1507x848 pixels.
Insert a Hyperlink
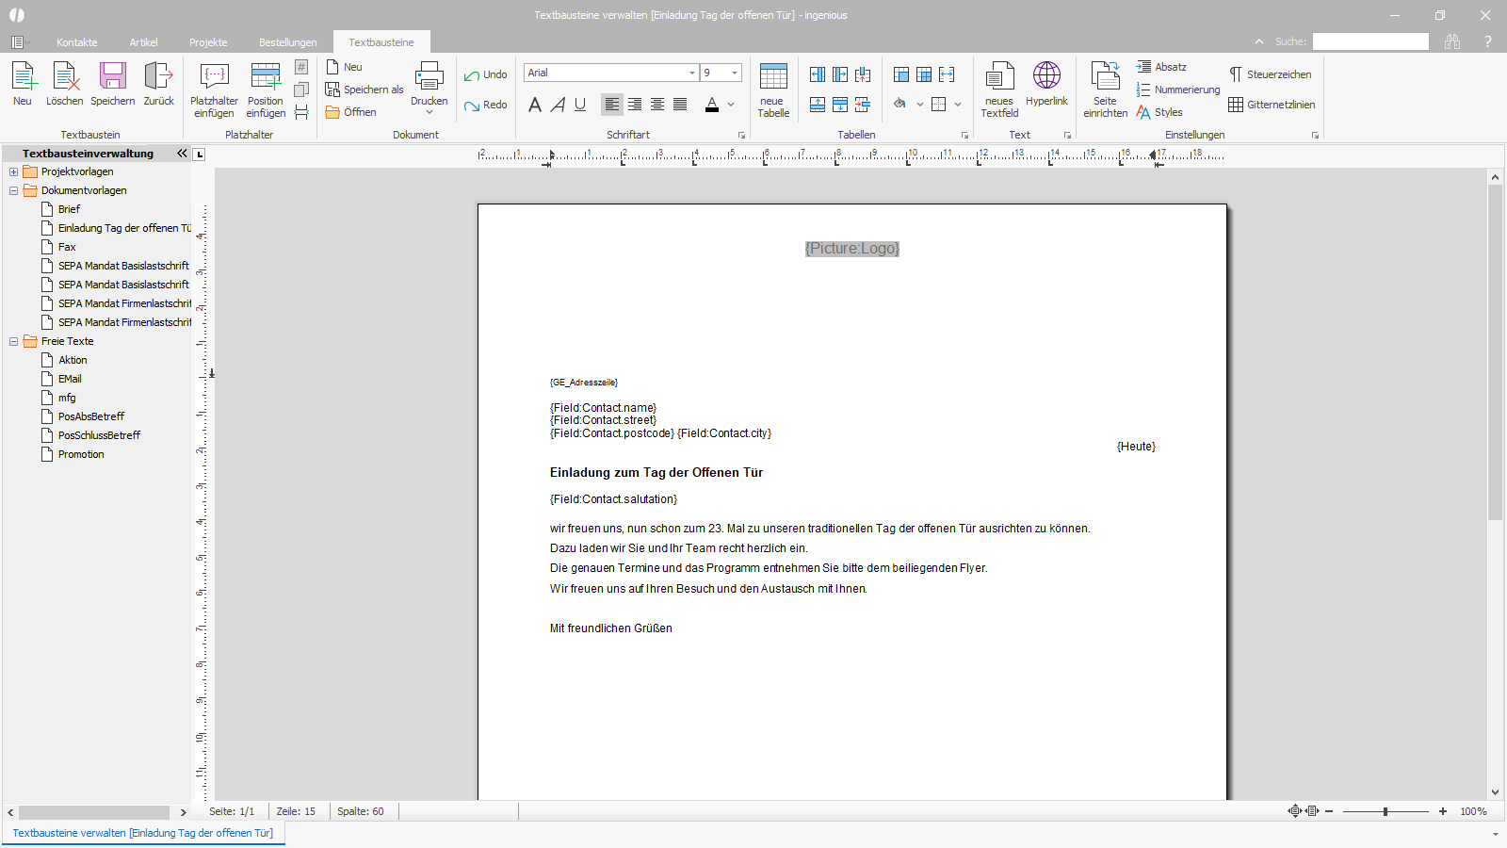[x=1046, y=84]
